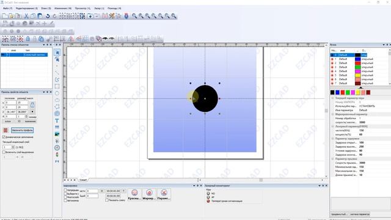Click the first magnifier zoom icon
The image size is (391, 220).
coord(134,16)
